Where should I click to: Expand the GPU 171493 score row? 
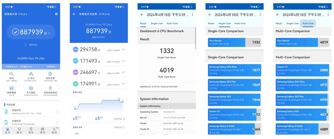click(99, 61)
